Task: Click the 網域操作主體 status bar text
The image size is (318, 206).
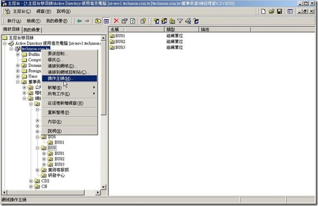Action: 14,200
